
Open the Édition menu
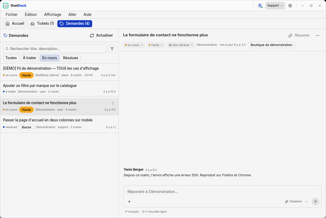coord(31,15)
